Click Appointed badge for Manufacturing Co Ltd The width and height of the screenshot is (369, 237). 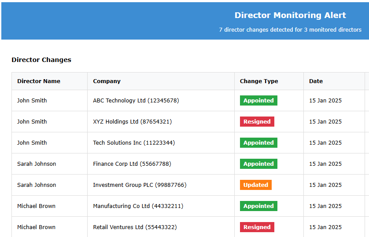[x=258, y=206]
